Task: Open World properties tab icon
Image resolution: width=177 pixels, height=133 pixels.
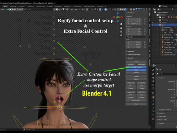Action: click(x=153, y=88)
